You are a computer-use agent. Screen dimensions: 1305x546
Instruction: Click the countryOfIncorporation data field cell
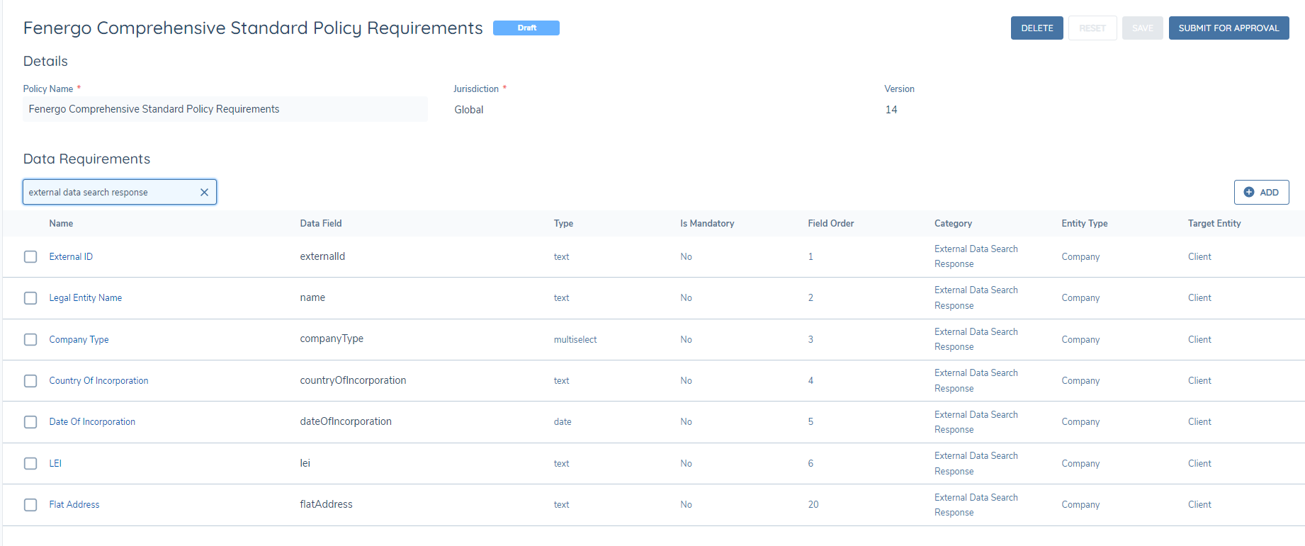click(353, 380)
